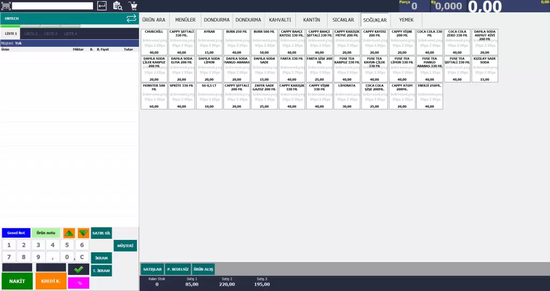Click the shopping cart icon
The width and height of the screenshot is (550, 291).
point(133,5)
